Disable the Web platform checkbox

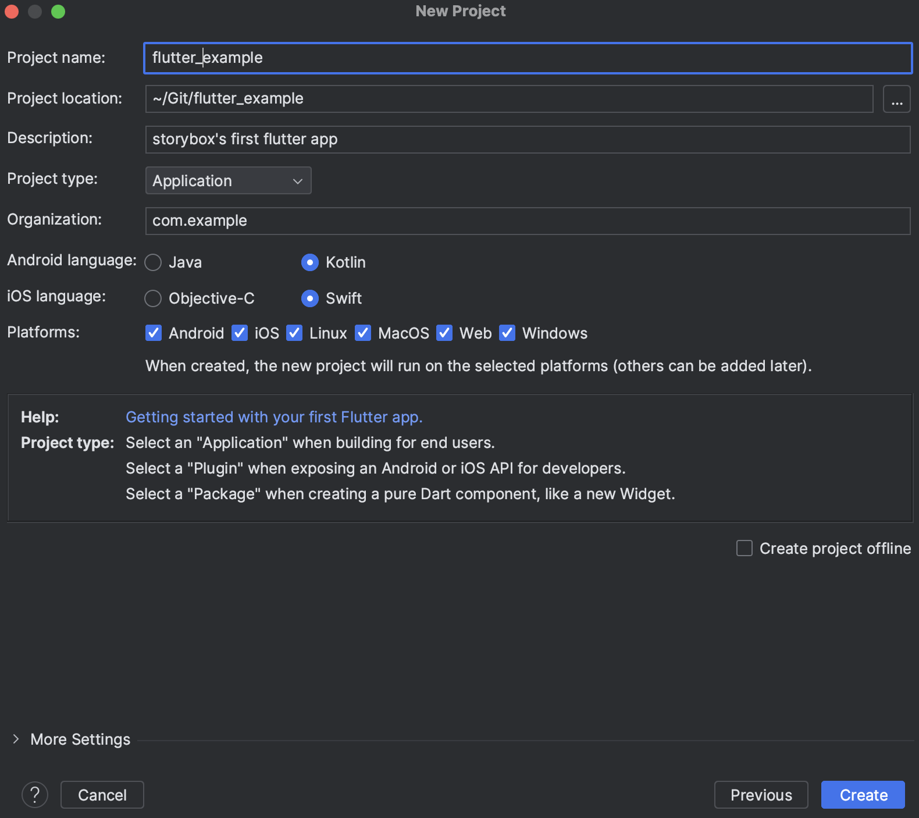[x=444, y=333]
